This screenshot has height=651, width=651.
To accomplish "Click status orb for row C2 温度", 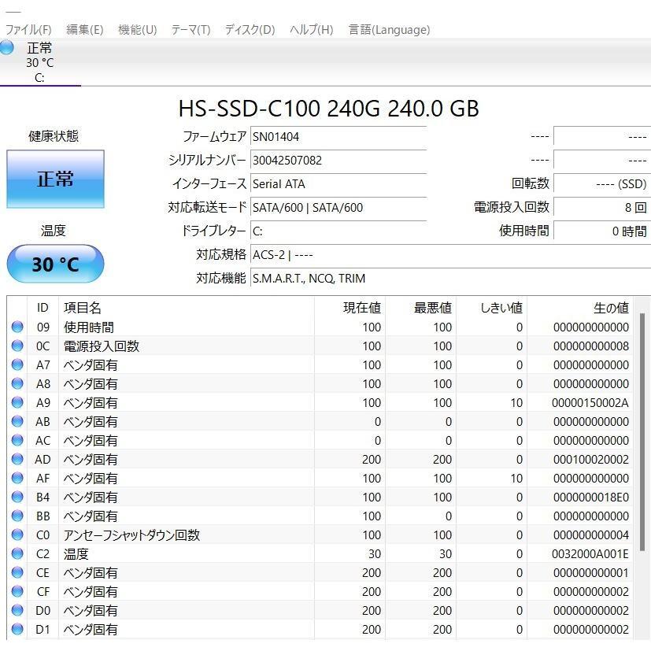I will [x=17, y=554].
